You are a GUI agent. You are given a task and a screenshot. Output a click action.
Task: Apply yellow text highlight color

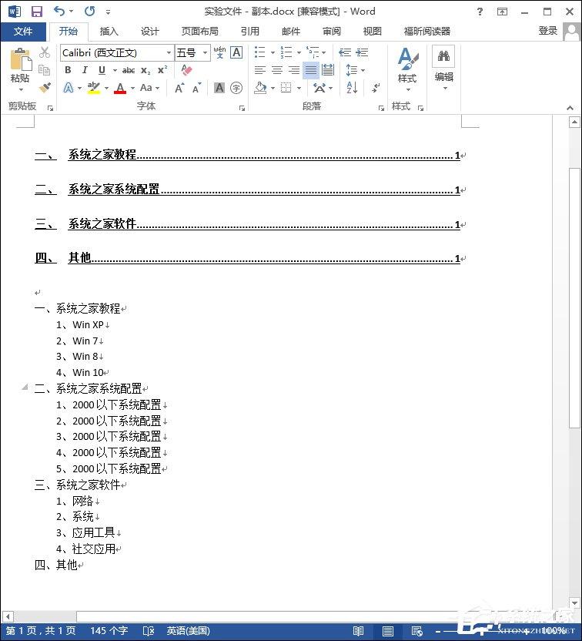[94, 88]
